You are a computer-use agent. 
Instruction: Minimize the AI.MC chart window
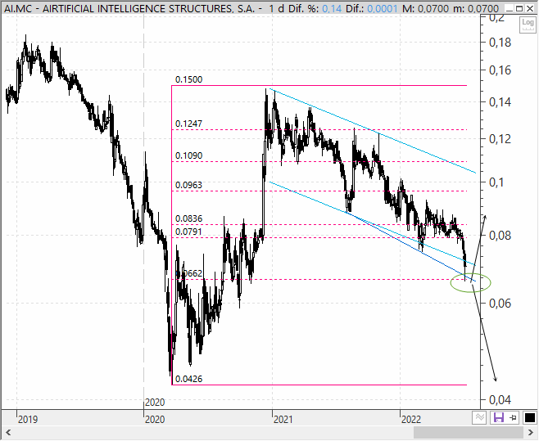(x=510, y=8)
